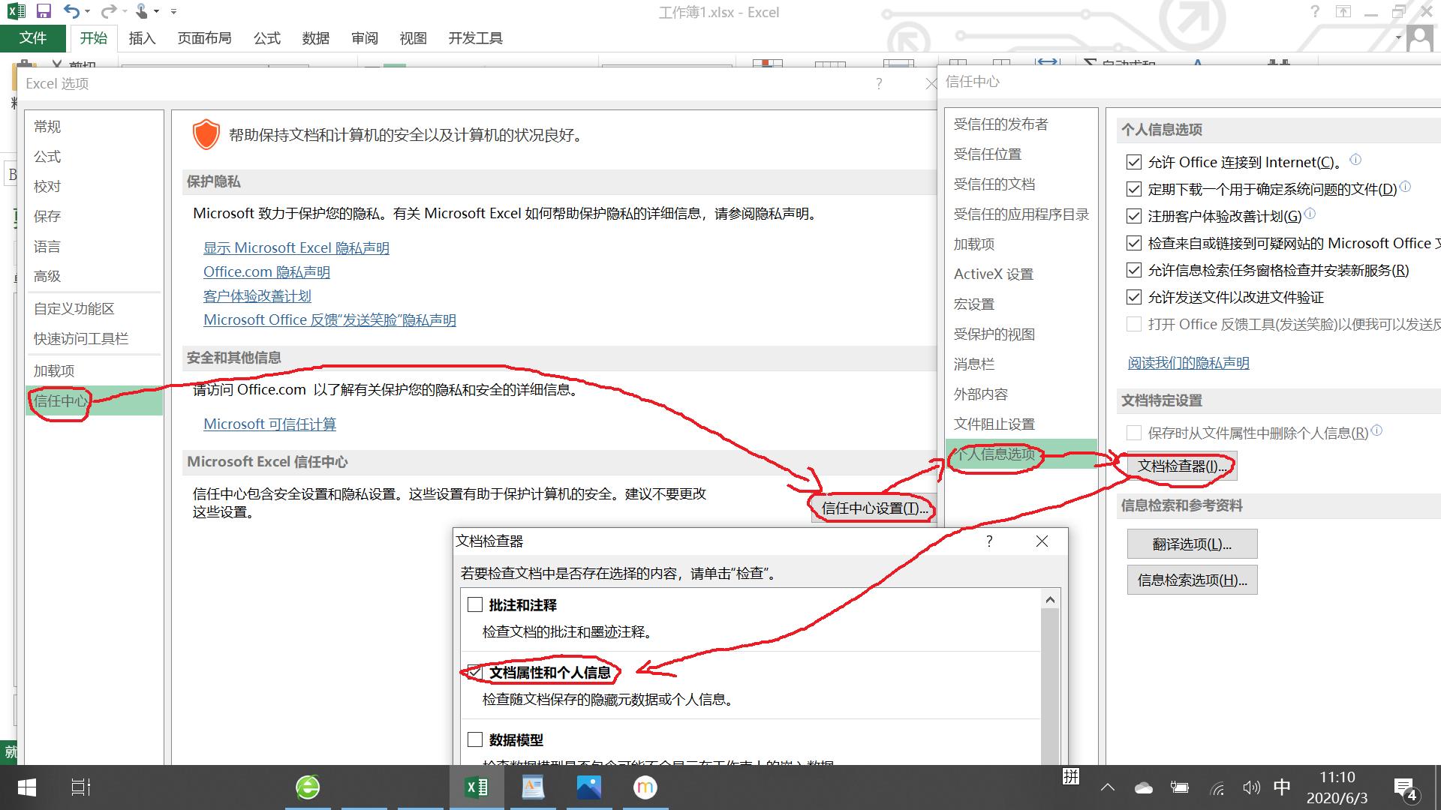This screenshot has width=1441, height=810.
Task: Uncheck 注册客户体验改善计划
Action: (x=1134, y=216)
